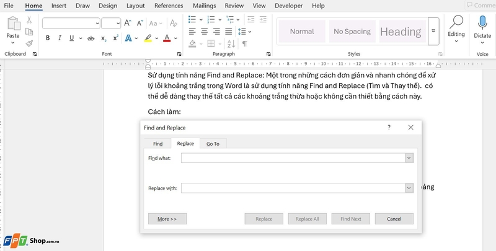Select the Format Painter brush
496x251 pixels.
pos(29,43)
